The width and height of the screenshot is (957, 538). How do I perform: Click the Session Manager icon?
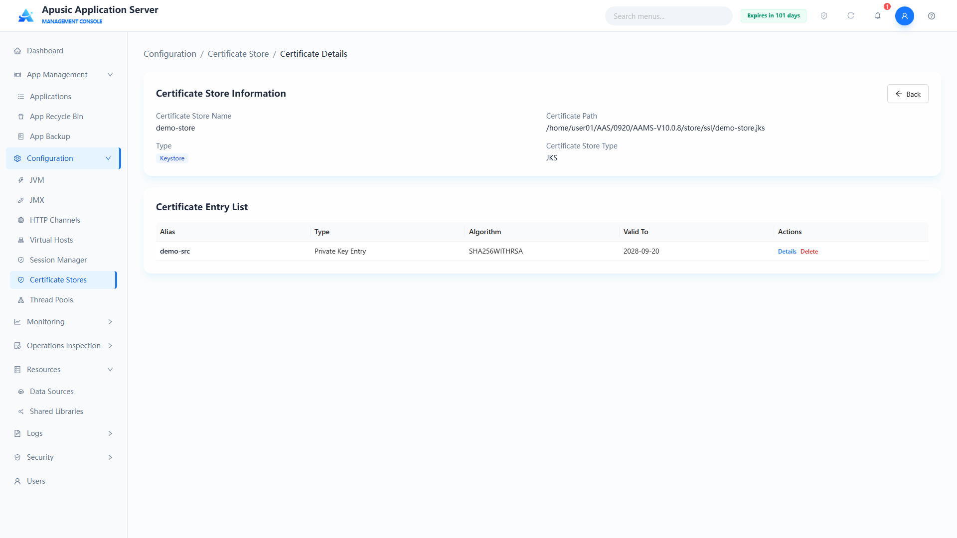(21, 260)
